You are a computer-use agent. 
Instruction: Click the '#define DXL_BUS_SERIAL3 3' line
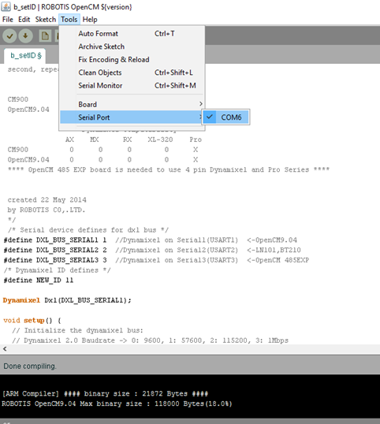pyautogui.click(x=156, y=260)
